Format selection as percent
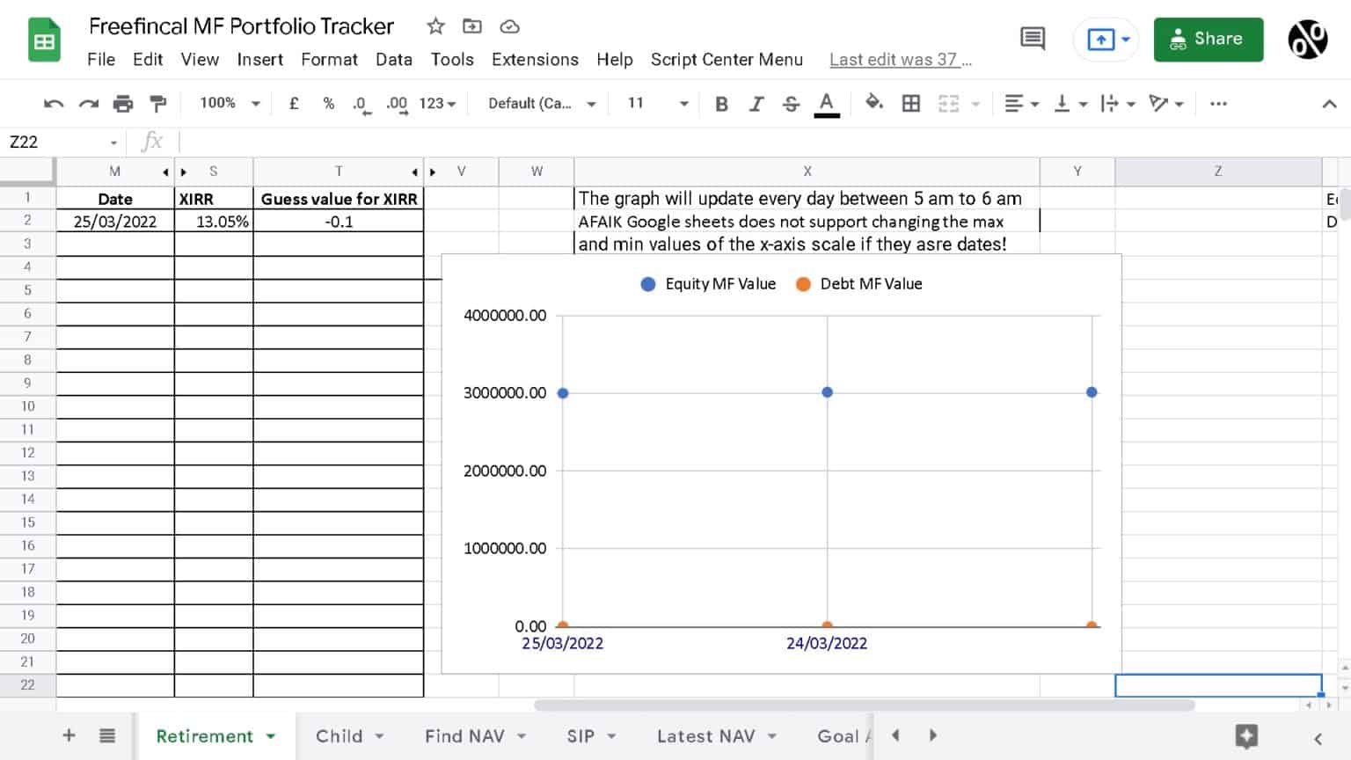This screenshot has width=1351, height=760. pyautogui.click(x=328, y=103)
